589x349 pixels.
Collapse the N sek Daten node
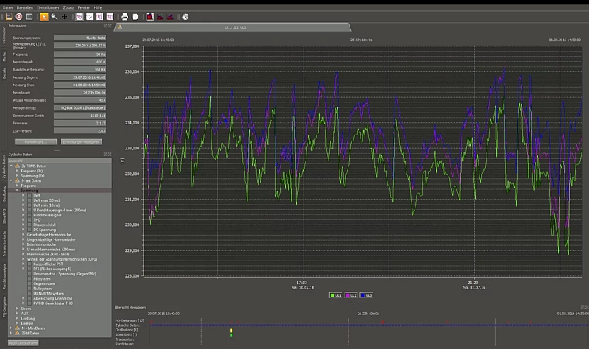[11, 180]
